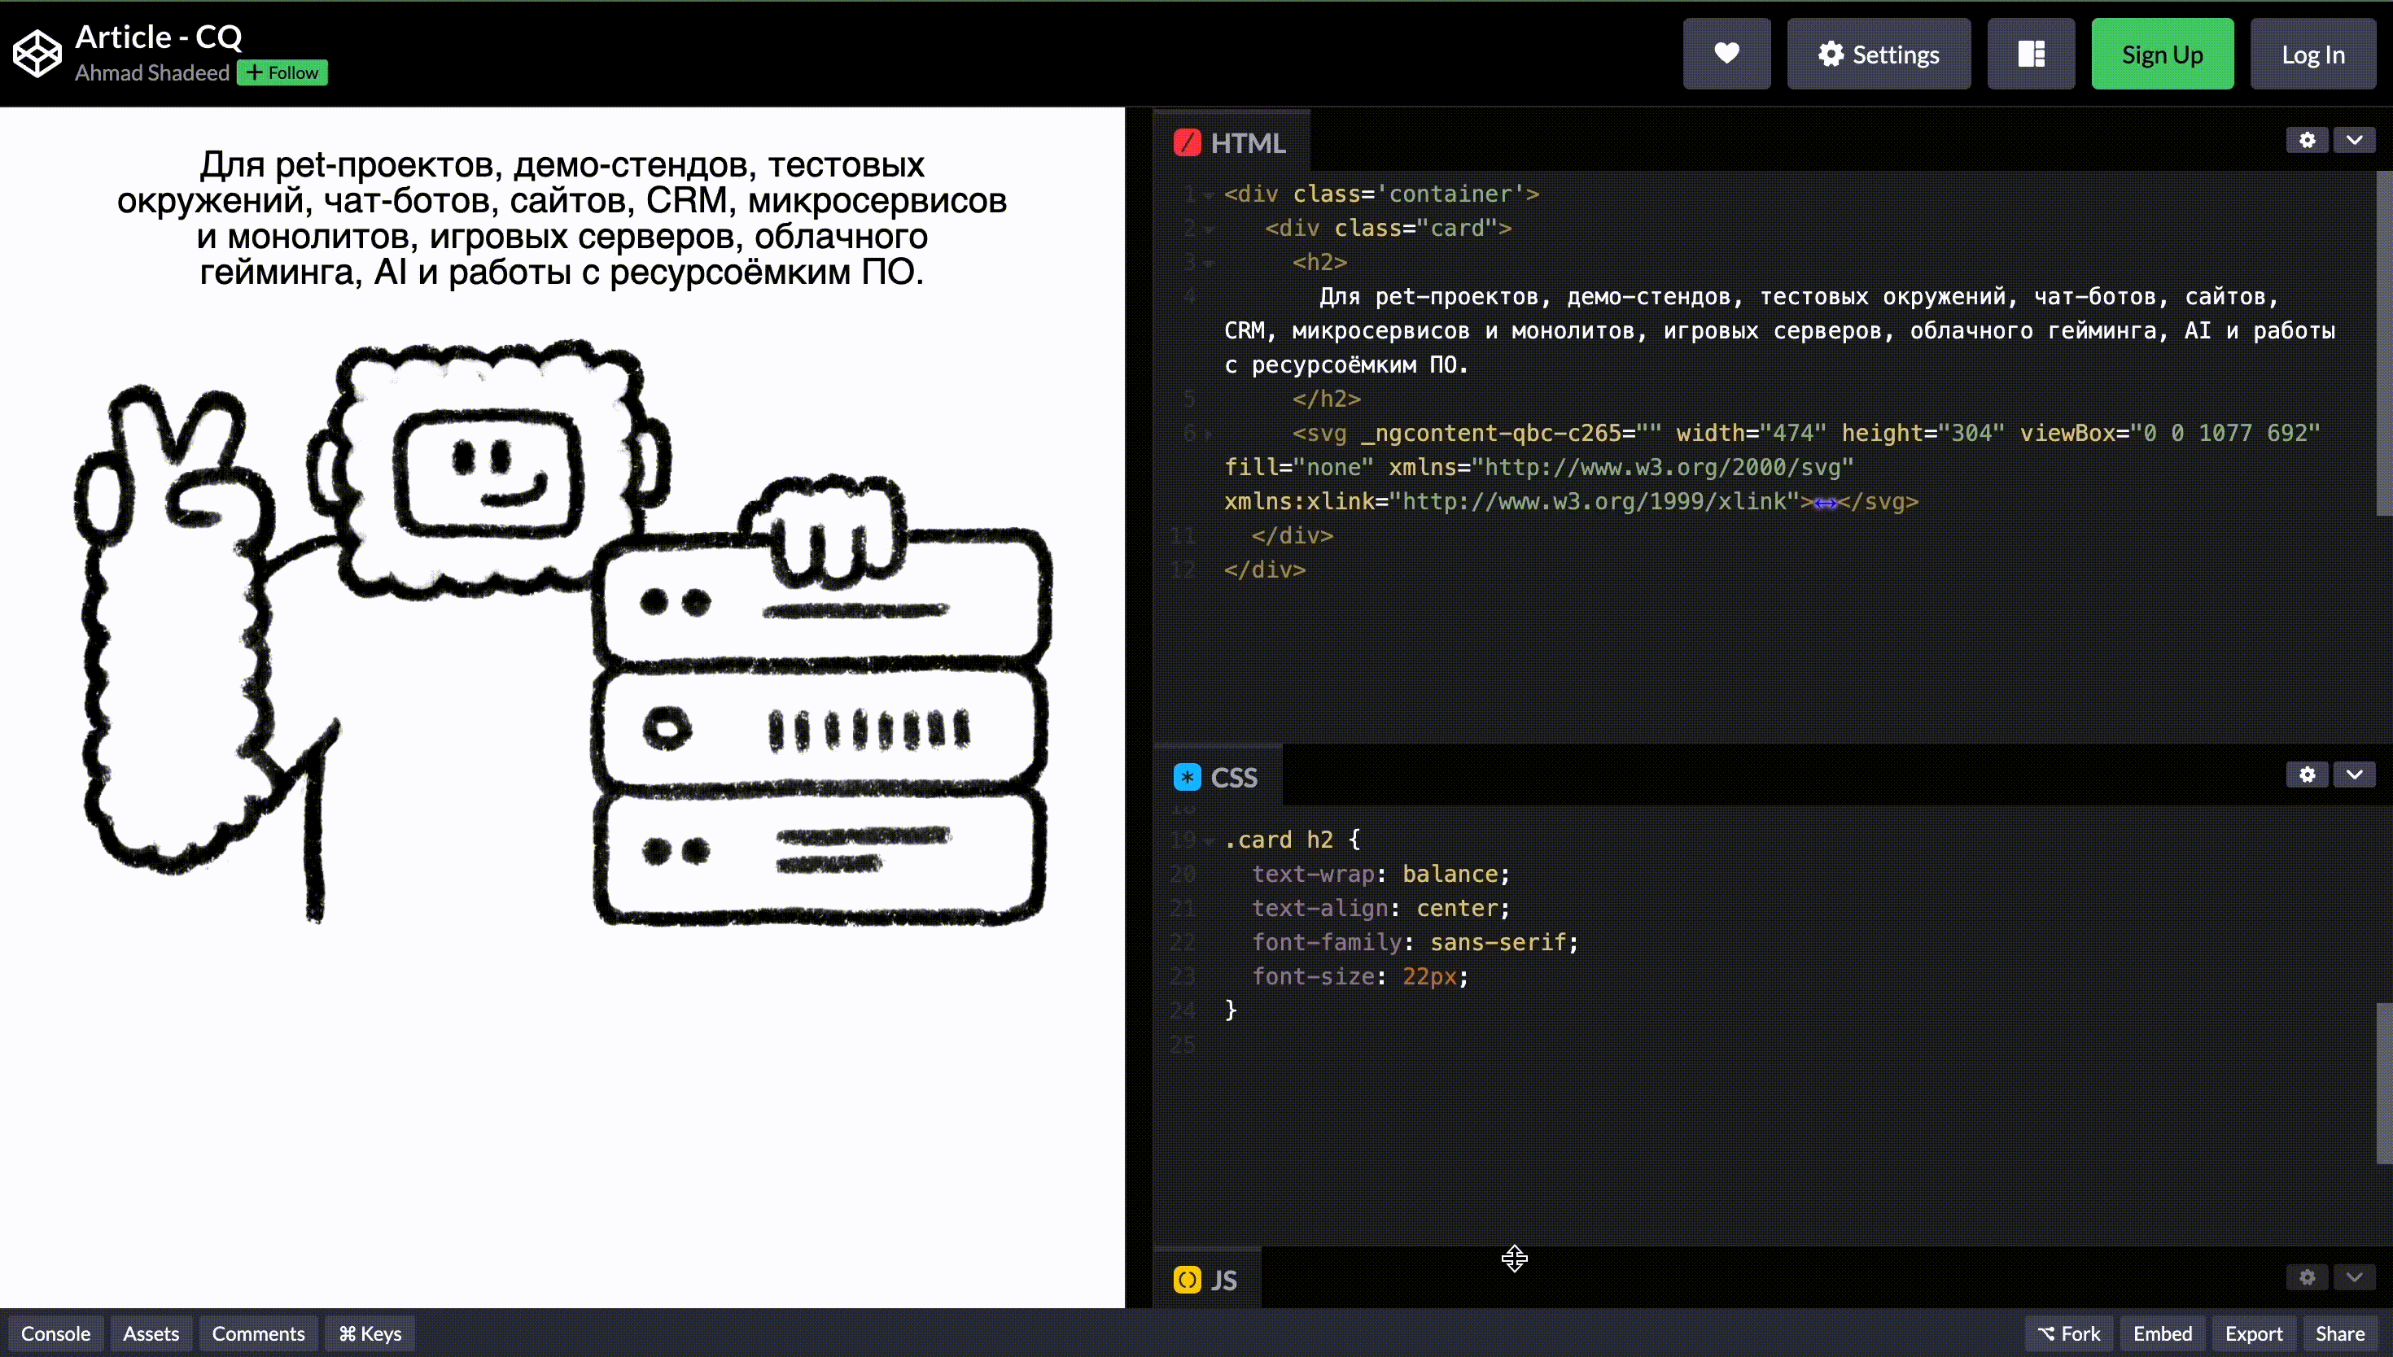Click the Log In link
The height and width of the screenshot is (1357, 2393).
coord(2312,55)
